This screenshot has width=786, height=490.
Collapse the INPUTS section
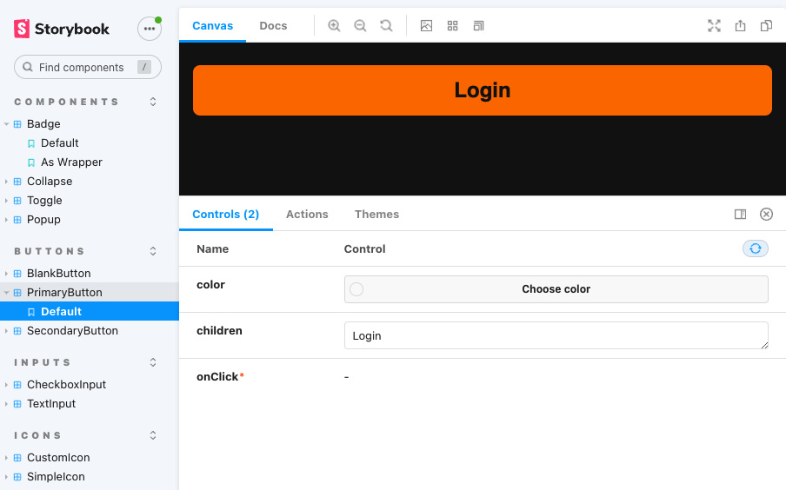coord(153,362)
